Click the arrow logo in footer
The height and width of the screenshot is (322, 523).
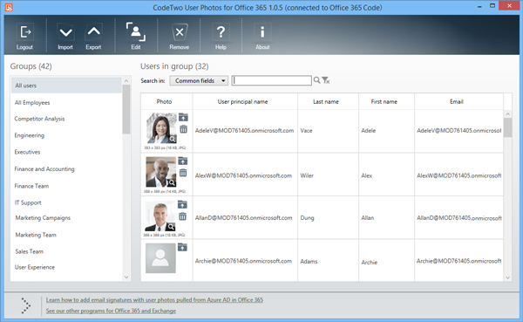pyautogui.click(x=25, y=305)
